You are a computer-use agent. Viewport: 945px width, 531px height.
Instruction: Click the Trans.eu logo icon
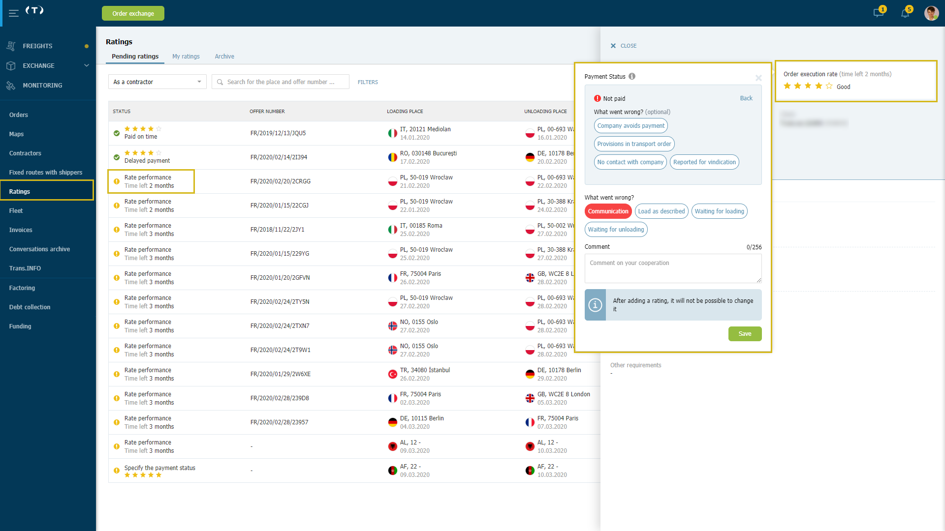pyautogui.click(x=34, y=10)
